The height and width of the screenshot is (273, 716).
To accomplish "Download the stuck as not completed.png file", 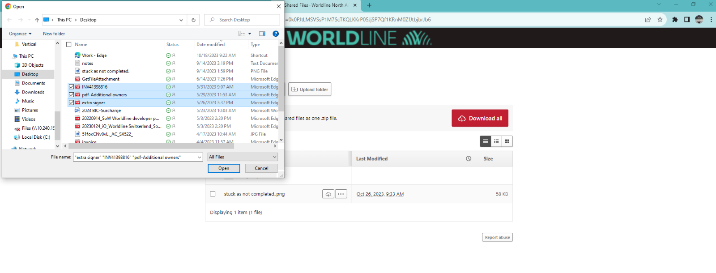I will coord(328,194).
